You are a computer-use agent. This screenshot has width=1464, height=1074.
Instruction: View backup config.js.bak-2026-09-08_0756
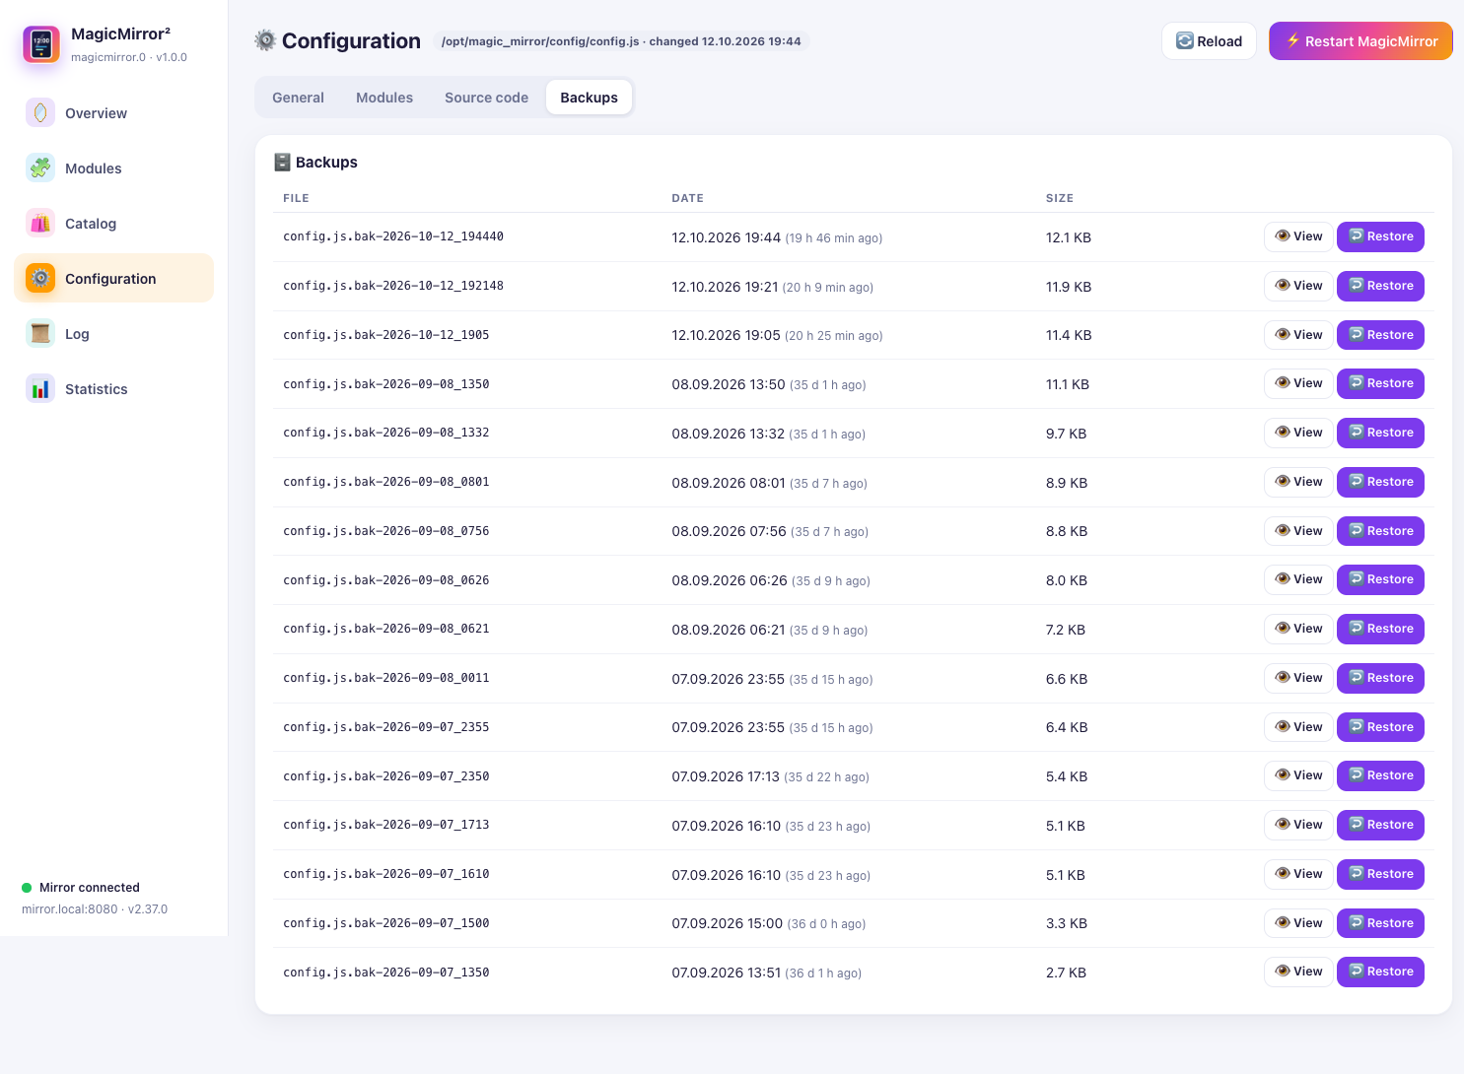pyautogui.click(x=1298, y=531)
